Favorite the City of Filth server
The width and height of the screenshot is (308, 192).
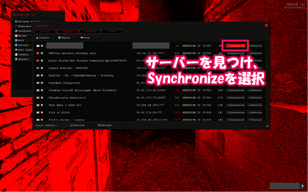pos(255,113)
